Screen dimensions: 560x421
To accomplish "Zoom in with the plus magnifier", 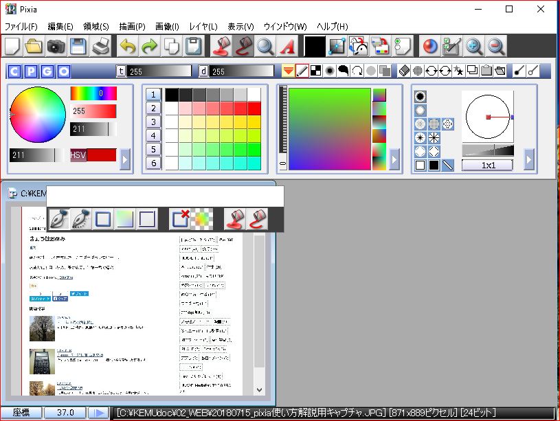I will [x=474, y=46].
